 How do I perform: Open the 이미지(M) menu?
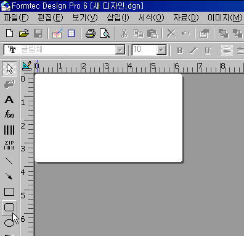pyautogui.click(x=225, y=18)
